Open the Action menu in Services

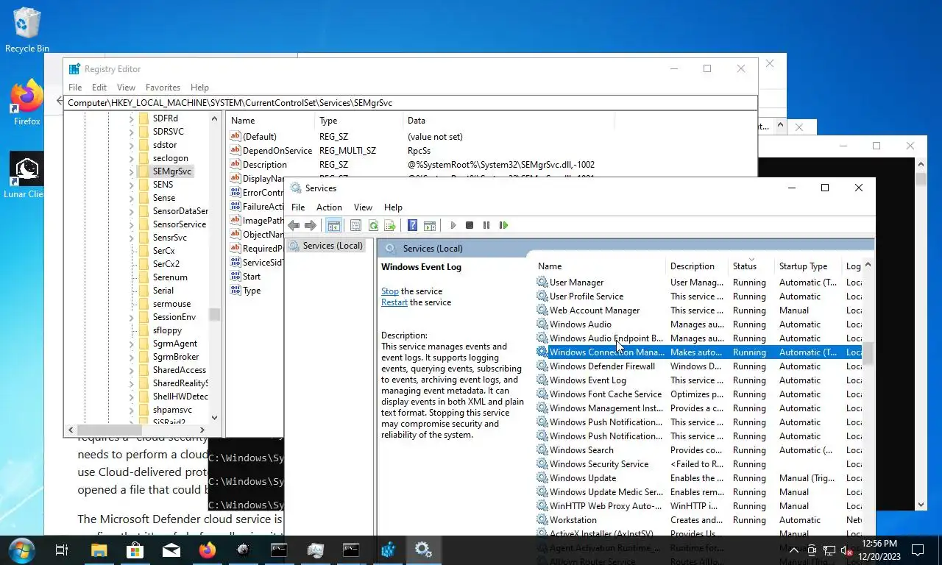(x=329, y=207)
